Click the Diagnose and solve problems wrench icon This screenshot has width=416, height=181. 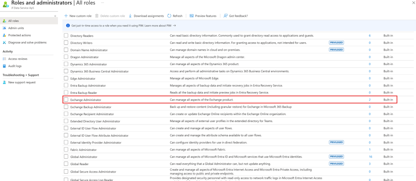4,42
